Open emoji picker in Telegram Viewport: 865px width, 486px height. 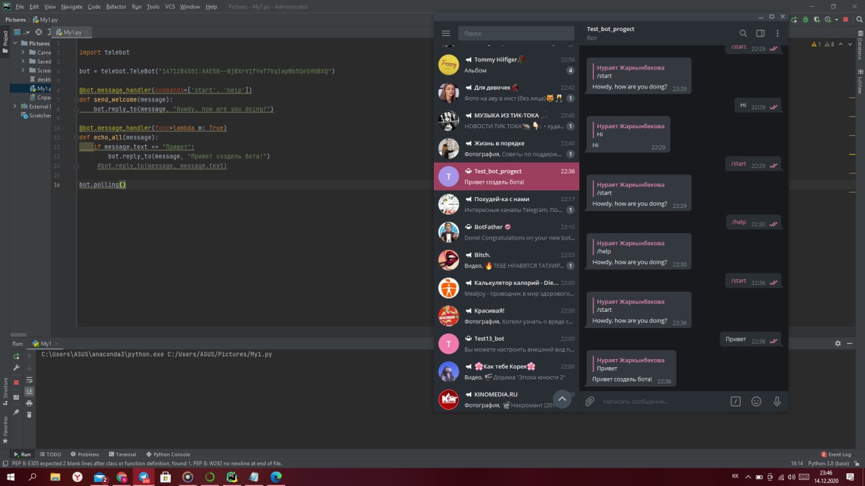pyautogui.click(x=756, y=401)
